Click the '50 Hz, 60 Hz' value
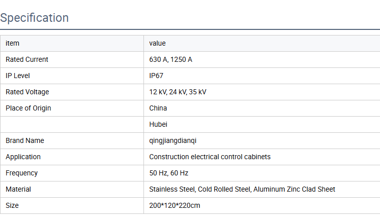The image size is (380, 218). tap(169, 173)
